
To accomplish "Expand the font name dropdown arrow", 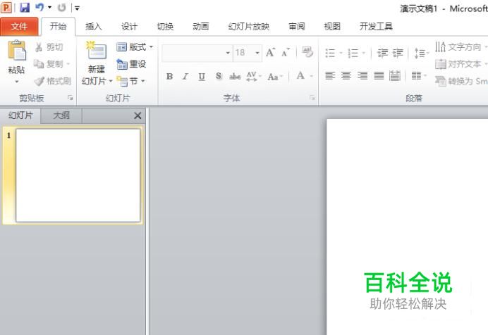I will tap(228, 53).
